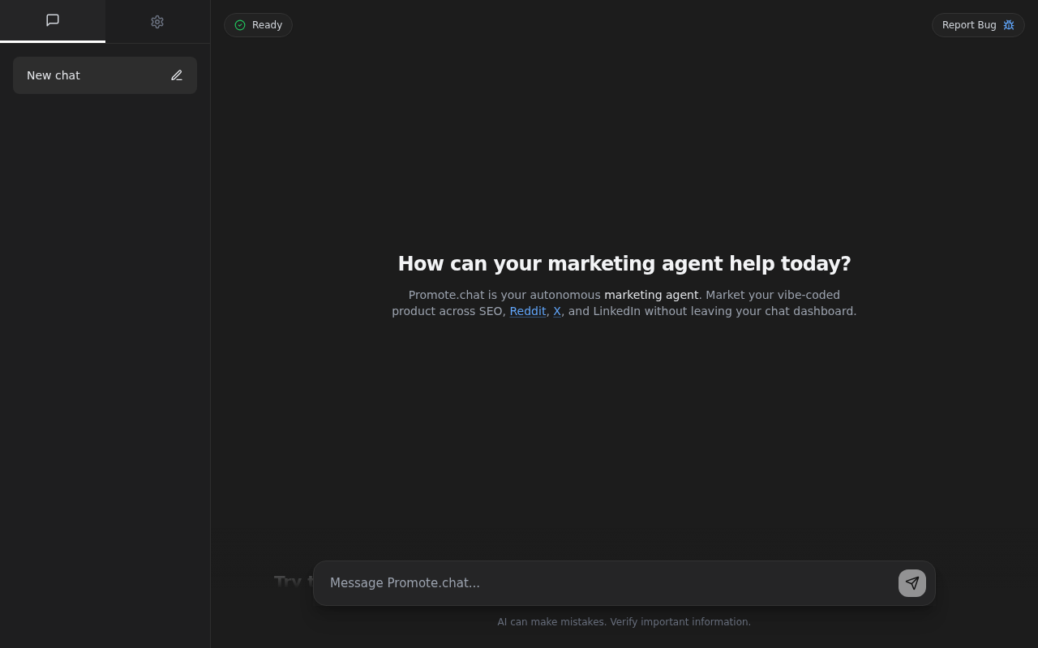Follow the X link

click(557, 311)
